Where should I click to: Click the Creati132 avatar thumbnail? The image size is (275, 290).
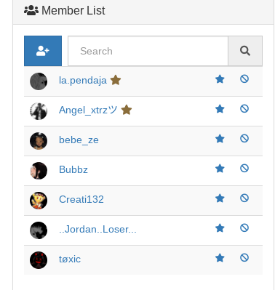[x=39, y=201]
